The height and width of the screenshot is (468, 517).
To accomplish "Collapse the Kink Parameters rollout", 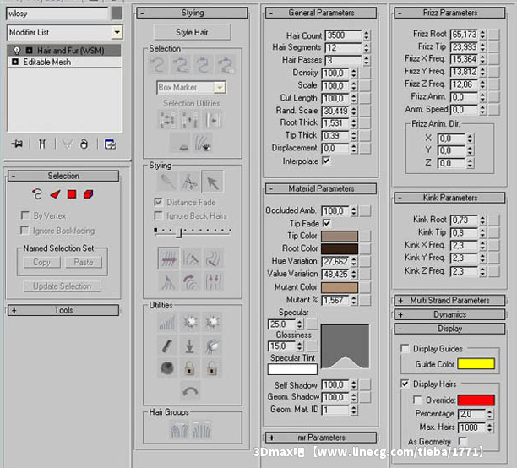I will [449, 198].
